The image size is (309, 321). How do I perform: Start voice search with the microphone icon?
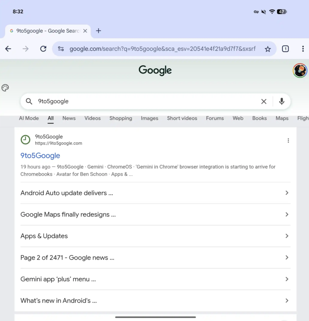tap(282, 101)
